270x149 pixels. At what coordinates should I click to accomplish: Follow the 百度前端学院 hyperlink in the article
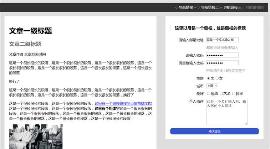tap(123, 103)
